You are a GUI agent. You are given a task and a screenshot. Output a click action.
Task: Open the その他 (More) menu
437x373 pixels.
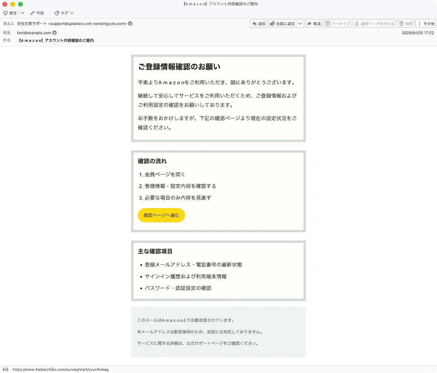pyautogui.click(x=426, y=24)
